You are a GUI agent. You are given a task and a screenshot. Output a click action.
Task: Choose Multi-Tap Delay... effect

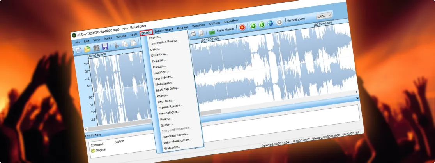(x=168, y=89)
